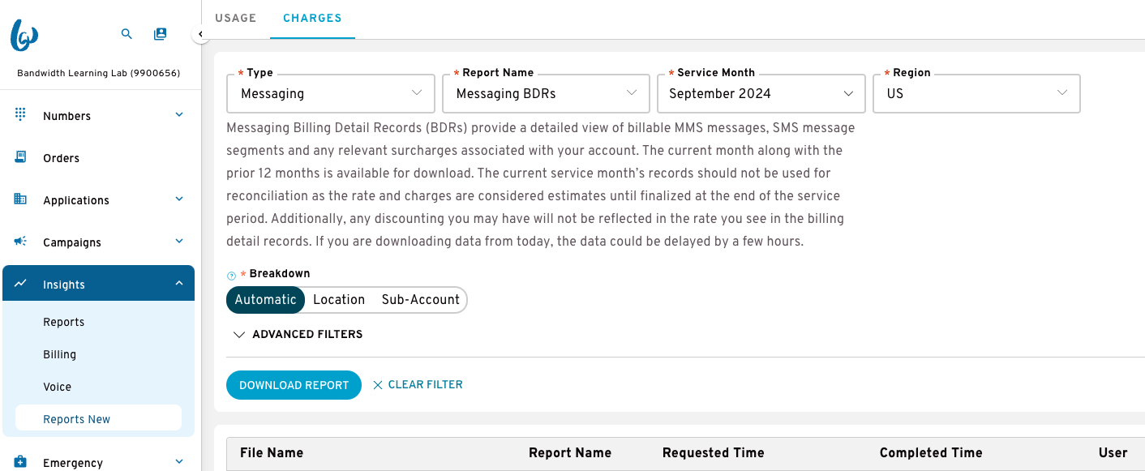Image resolution: width=1145 pixels, height=471 pixels.
Task: Select the Sub-Account breakdown option
Action: click(x=421, y=300)
